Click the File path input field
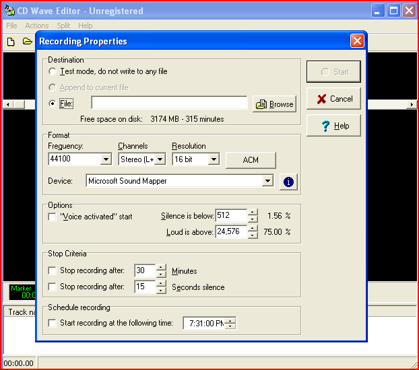419x370 pixels. point(169,103)
